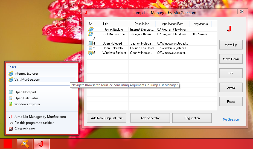Click the Internet Explorer icon in row 1
253x149 pixels.
91,29
